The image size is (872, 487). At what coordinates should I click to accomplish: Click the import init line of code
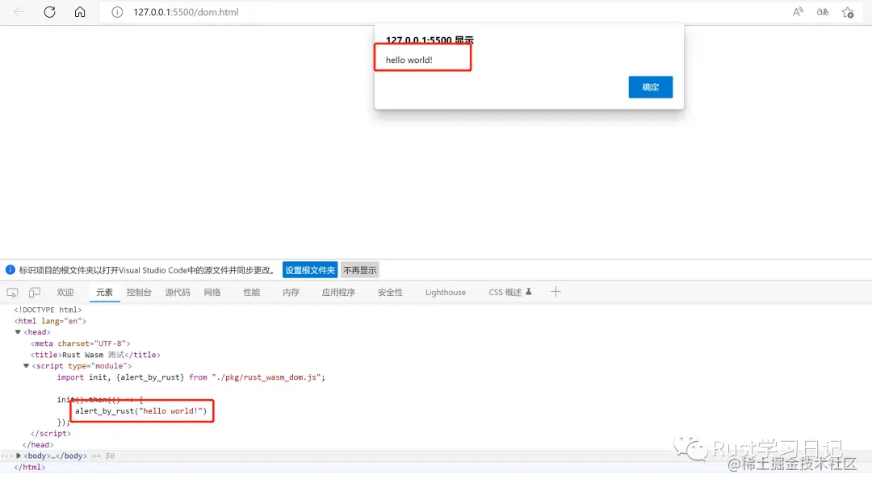[191, 377]
